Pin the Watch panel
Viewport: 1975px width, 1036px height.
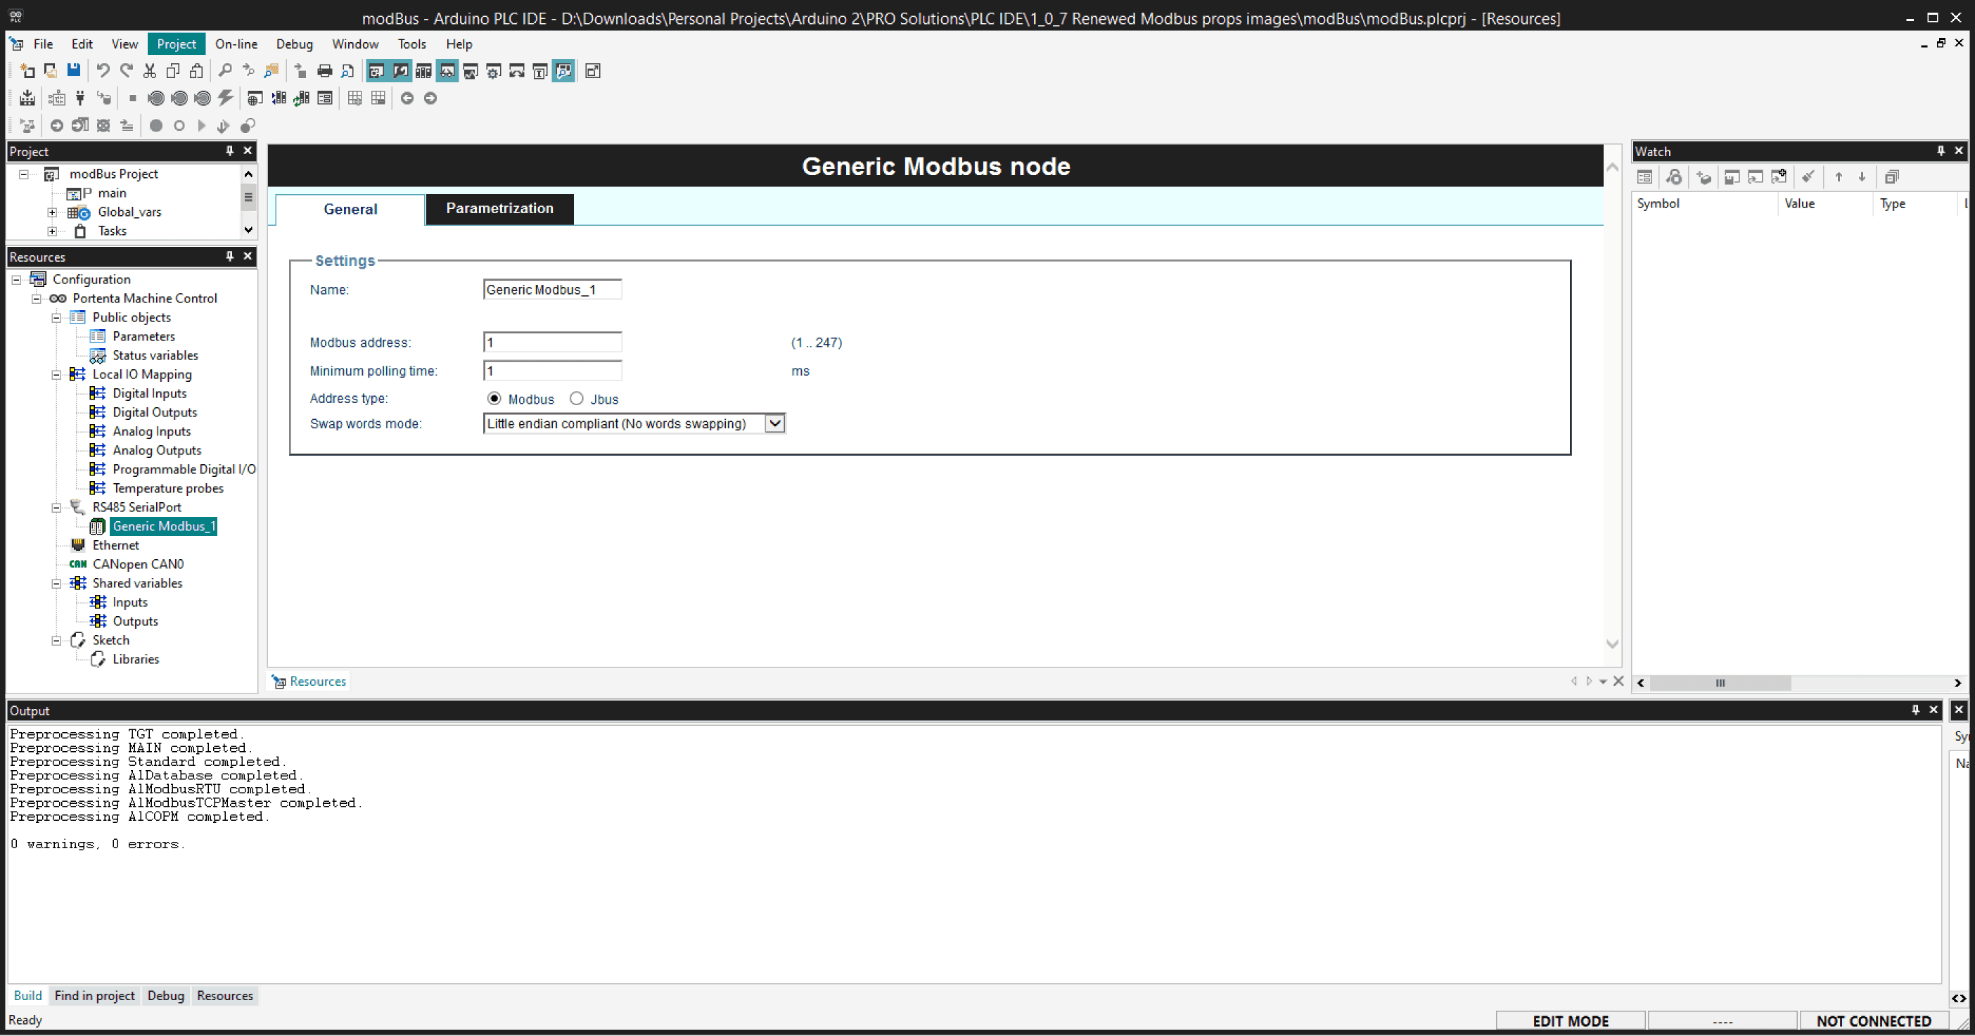click(1941, 151)
